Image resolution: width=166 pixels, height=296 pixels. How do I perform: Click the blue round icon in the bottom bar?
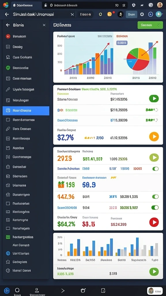[x=7, y=290]
